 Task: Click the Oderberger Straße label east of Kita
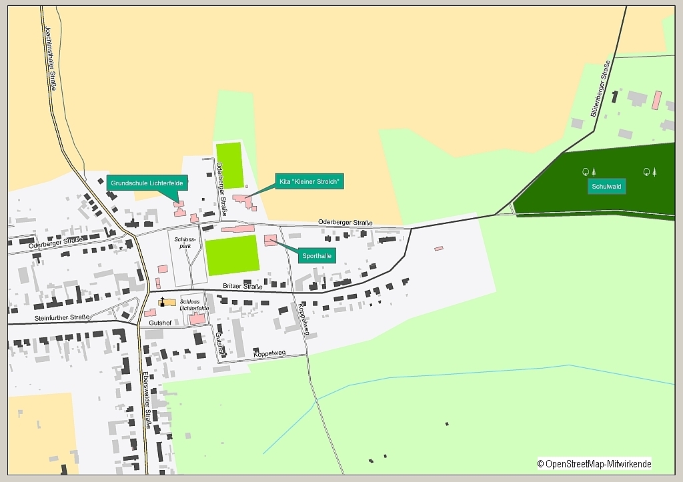click(x=346, y=223)
